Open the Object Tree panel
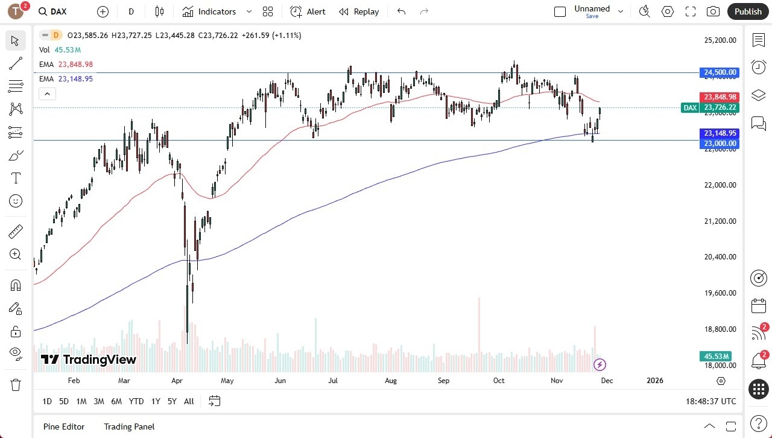The height and width of the screenshot is (438, 772). [x=758, y=95]
